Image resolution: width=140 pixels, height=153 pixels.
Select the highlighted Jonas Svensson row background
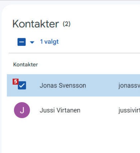(73, 85)
